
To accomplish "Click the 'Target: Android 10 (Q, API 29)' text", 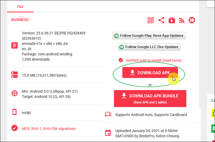I will pos(46,97).
